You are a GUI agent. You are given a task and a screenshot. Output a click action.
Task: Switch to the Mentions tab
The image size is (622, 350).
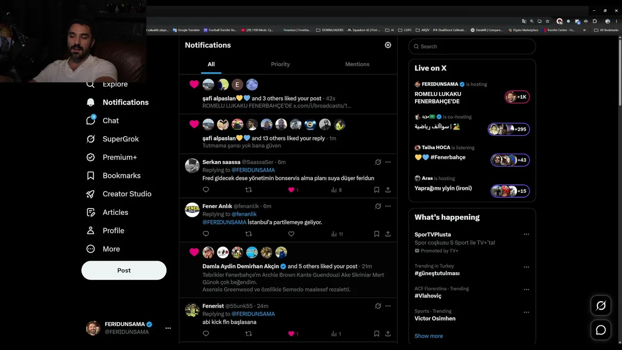pos(357,64)
